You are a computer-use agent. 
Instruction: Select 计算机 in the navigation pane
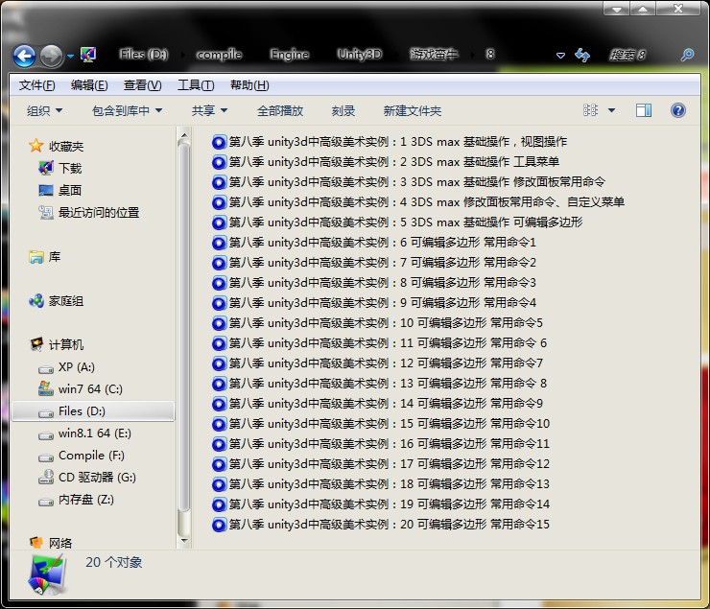pos(57,344)
